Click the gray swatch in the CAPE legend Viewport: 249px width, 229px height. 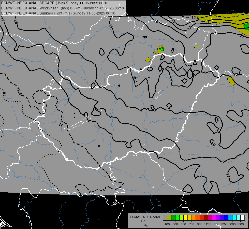pos(165,218)
